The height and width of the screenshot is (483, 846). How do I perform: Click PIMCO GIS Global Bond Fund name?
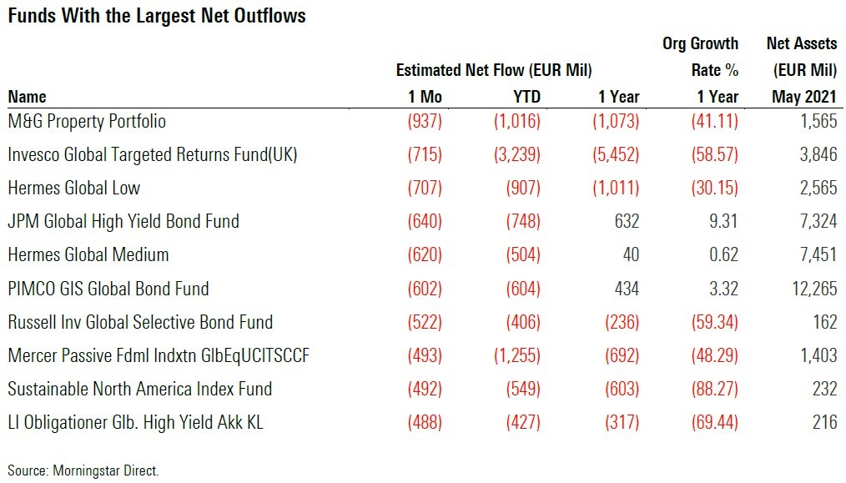pyautogui.click(x=108, y=289)
